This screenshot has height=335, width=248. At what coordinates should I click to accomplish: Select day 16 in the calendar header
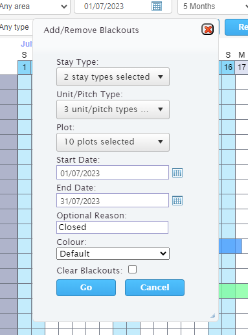229,67
